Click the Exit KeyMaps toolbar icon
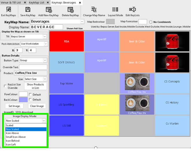 click(x=8, y=10)
